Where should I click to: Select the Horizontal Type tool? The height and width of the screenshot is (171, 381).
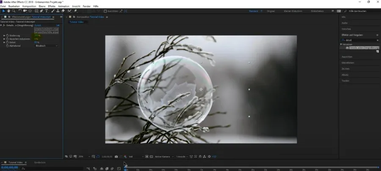pos(47,11)
